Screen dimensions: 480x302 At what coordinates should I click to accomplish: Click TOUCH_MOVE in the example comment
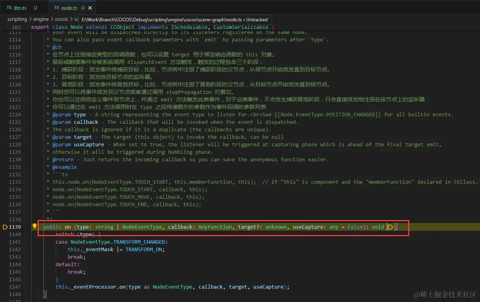(x=134, y=197)
